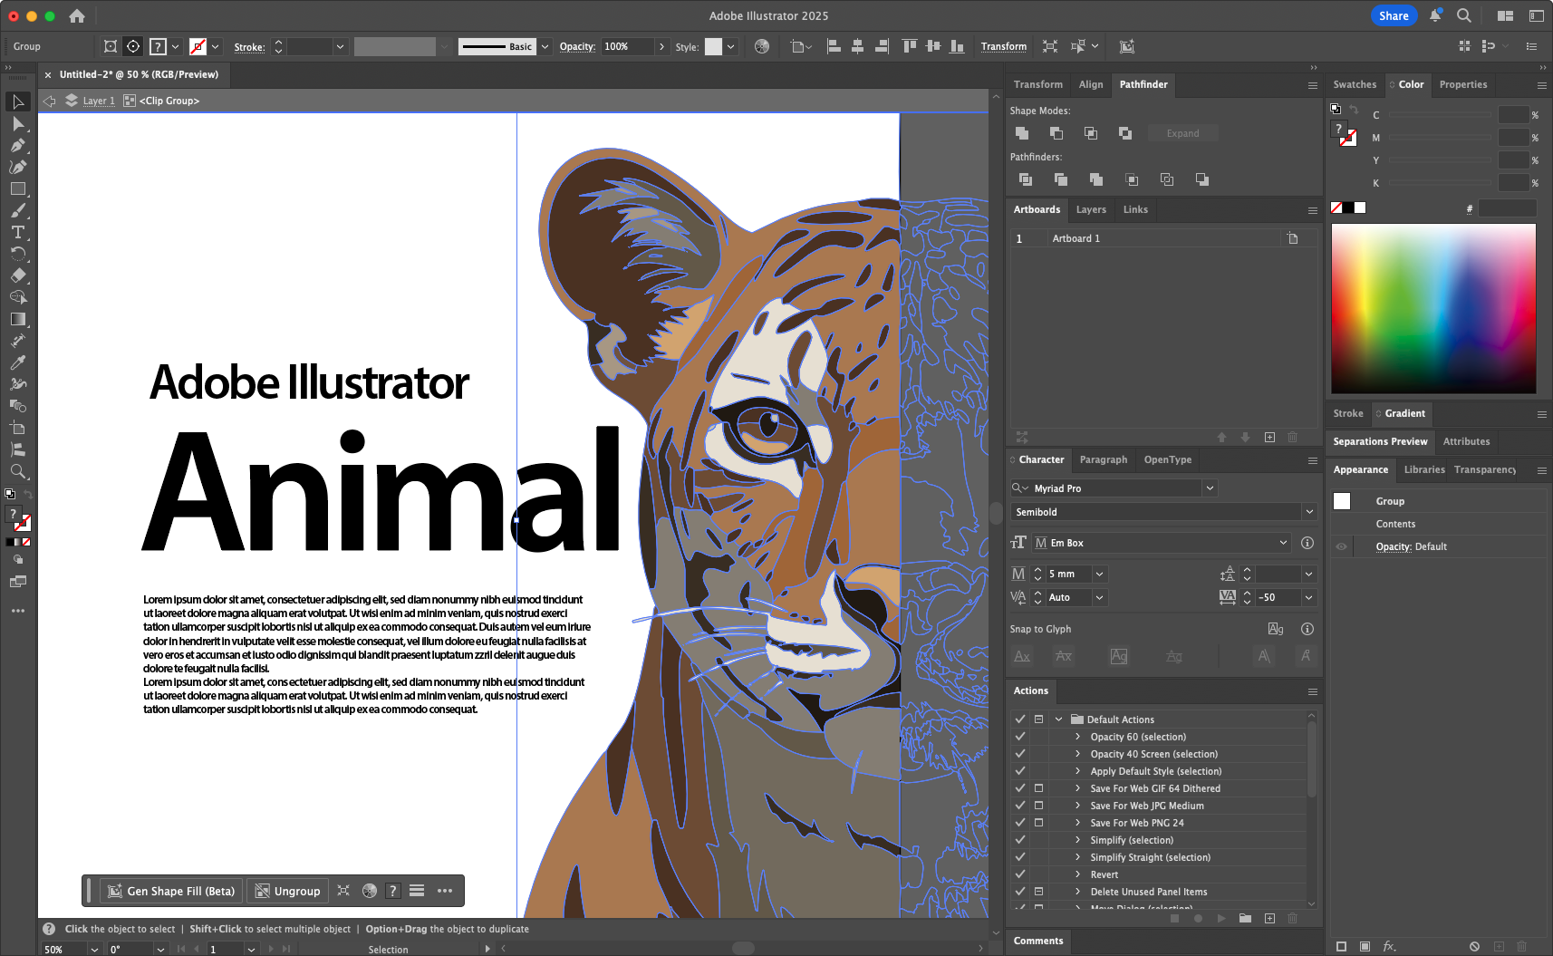
Task: Click the blue Share button
Action: point(1394,15)
